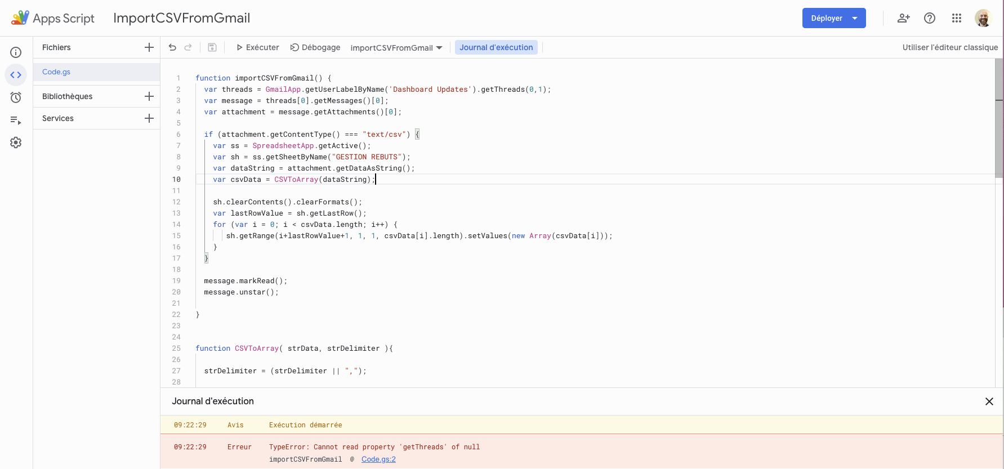The image size is (1004, 469).
Task: Open the Help question mark icon
Action: pos(930,18)
